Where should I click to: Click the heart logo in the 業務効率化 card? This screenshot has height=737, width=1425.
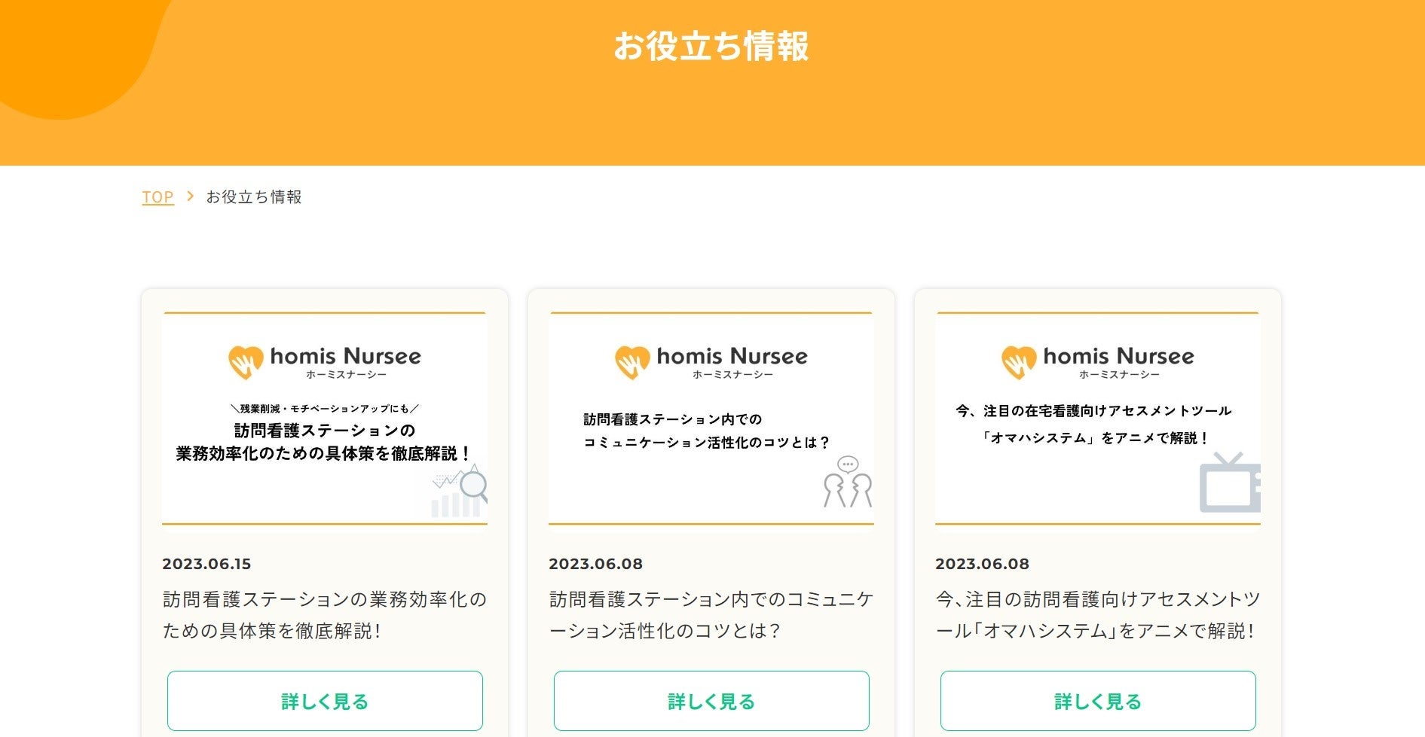point(245,362)
